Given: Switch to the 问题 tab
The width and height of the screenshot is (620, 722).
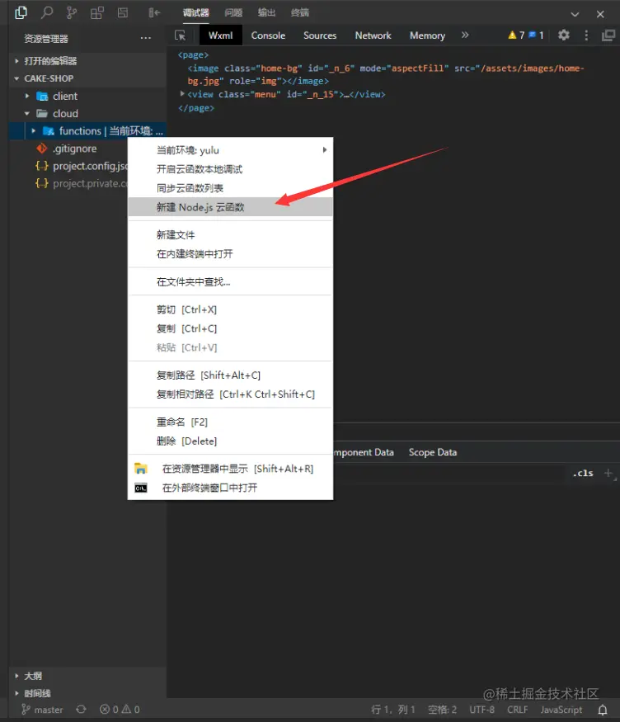Looking at the screenshot, I should (x=233, y=13).
